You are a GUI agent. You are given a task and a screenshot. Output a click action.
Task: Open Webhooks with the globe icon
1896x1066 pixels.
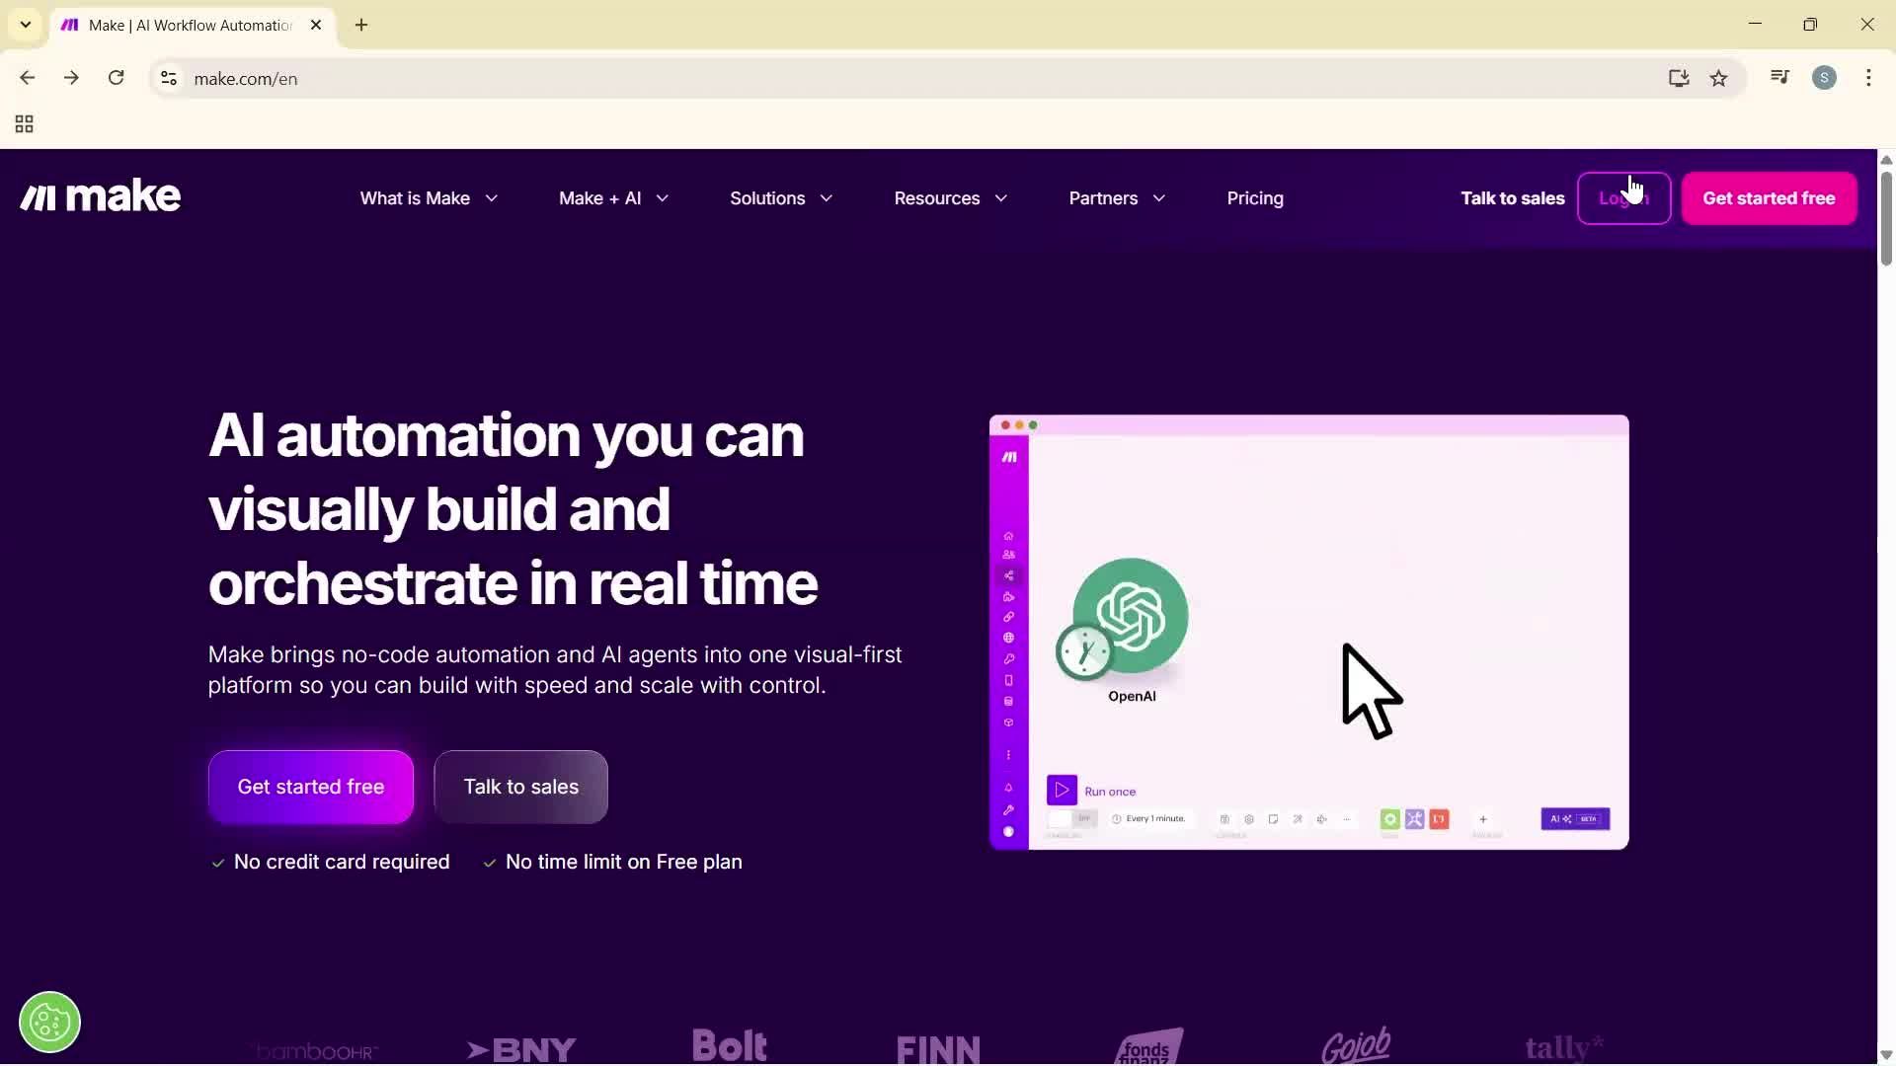click(1007, 638)
